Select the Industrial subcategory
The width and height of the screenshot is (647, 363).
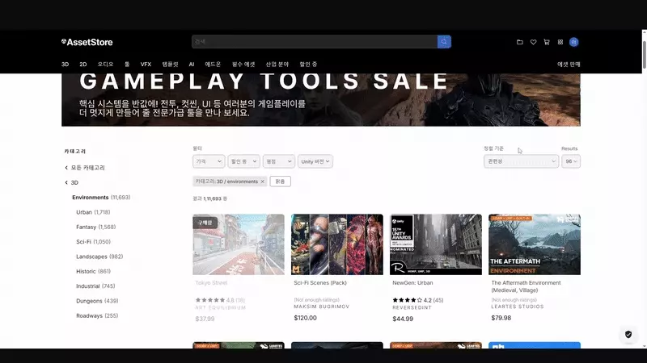point(95,286)
